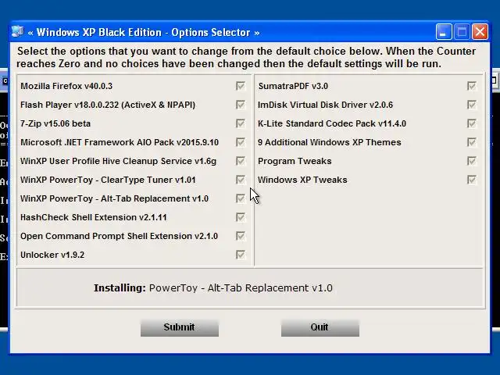Toggle Open Command Prompt Shell Extension checkbox

pyautogui.click(x=241, y=236)
